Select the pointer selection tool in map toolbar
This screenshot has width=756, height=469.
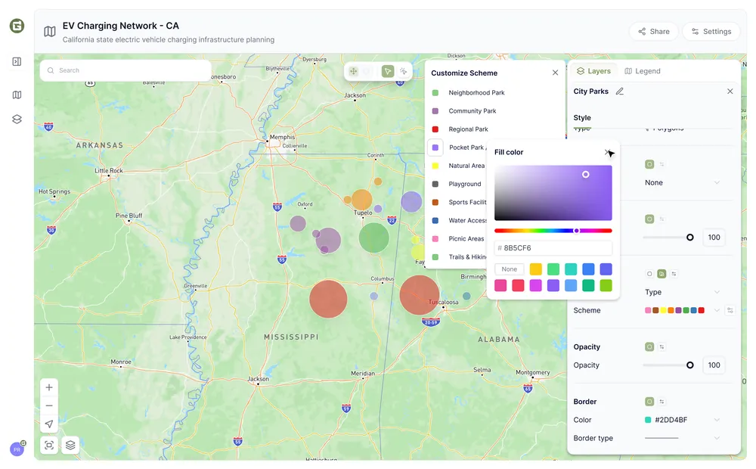pos(388,71)
